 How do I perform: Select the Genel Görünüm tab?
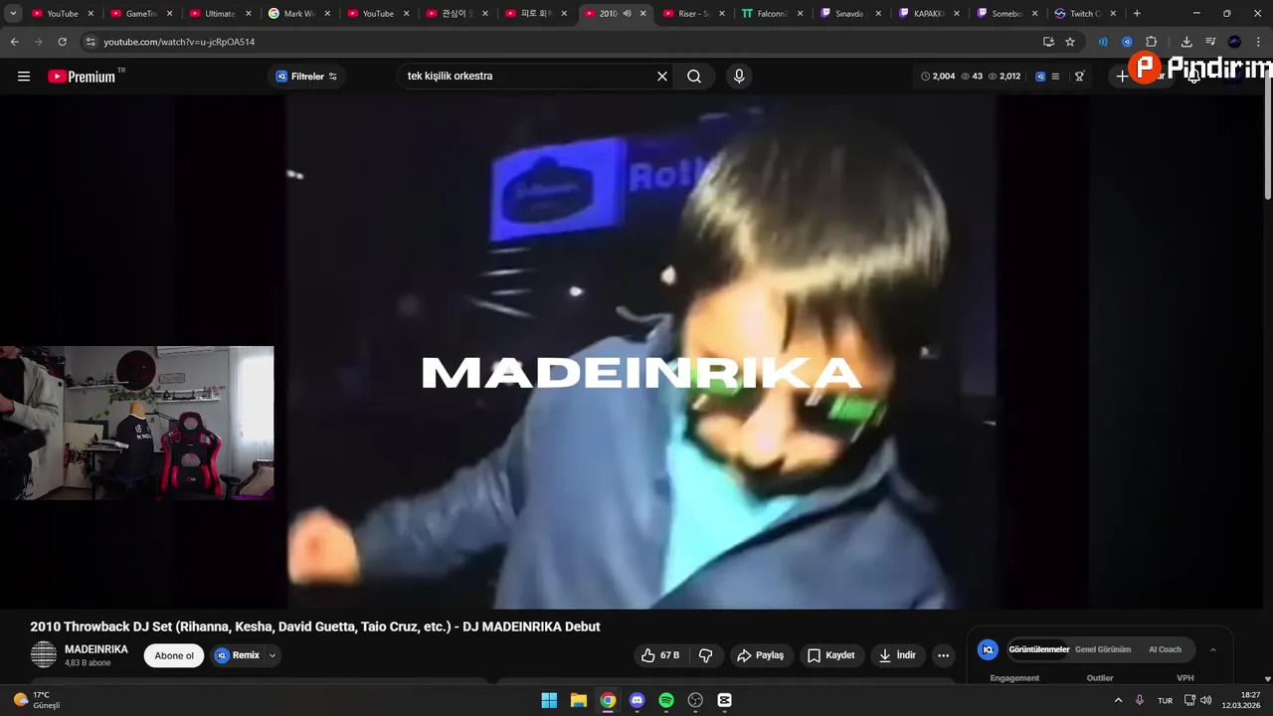[1102, 649]
